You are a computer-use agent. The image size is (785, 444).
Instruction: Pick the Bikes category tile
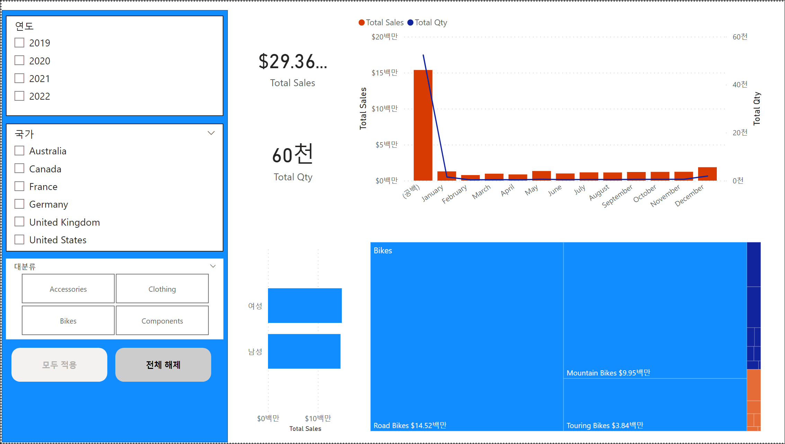[x=68, y=321]
